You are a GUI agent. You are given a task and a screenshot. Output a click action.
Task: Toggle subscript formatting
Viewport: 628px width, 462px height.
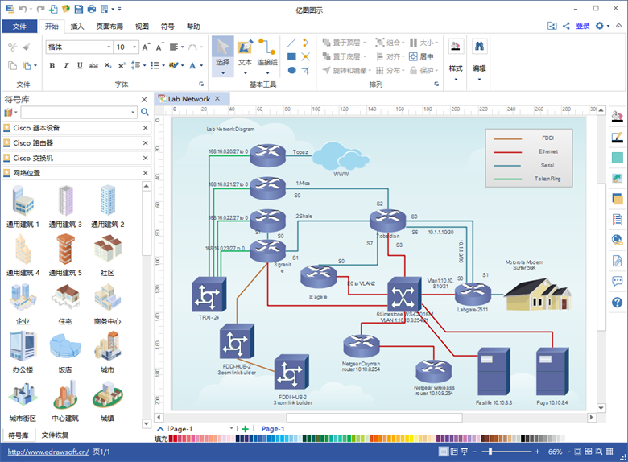click(x=108, y=65)
